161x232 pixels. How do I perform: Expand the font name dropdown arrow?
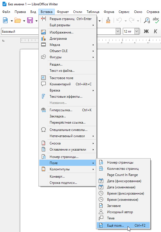[x=118, y=31]
